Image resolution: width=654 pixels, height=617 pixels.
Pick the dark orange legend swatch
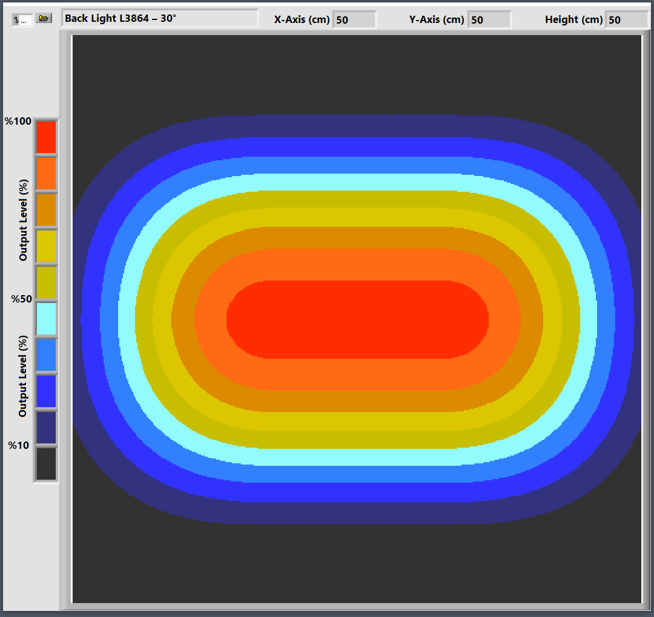pos(46,210)
